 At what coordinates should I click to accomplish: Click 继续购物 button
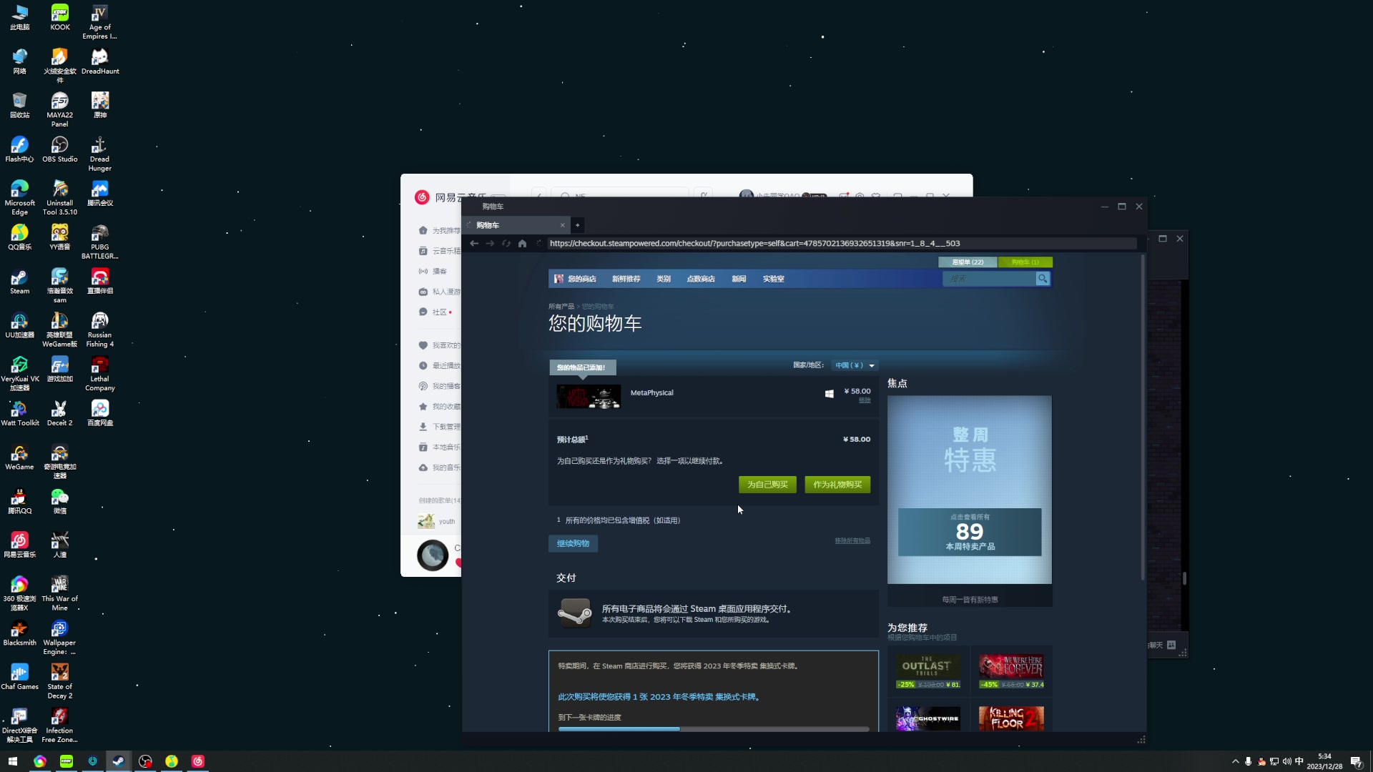click(574, 544)
